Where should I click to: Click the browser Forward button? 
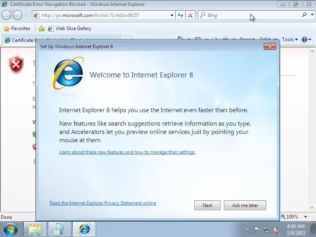point(17,15)
